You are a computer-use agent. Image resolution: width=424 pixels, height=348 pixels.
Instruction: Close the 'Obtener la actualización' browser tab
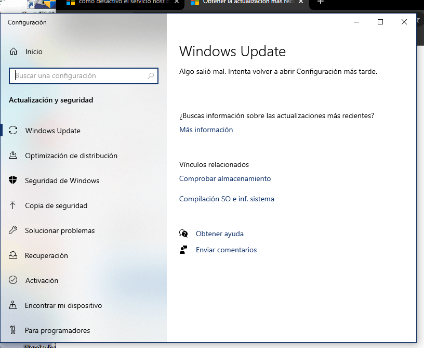(301, 2)
